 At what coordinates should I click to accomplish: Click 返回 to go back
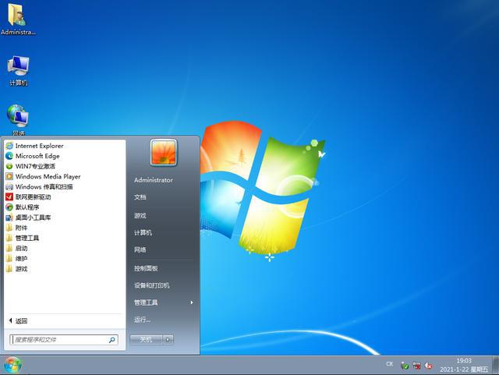tap(18, 321)
